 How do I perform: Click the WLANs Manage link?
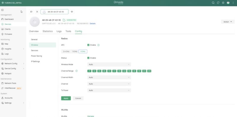click(x=91, y=116)
